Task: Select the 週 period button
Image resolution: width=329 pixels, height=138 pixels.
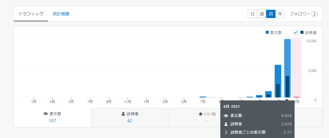Action: click(262, 14)
